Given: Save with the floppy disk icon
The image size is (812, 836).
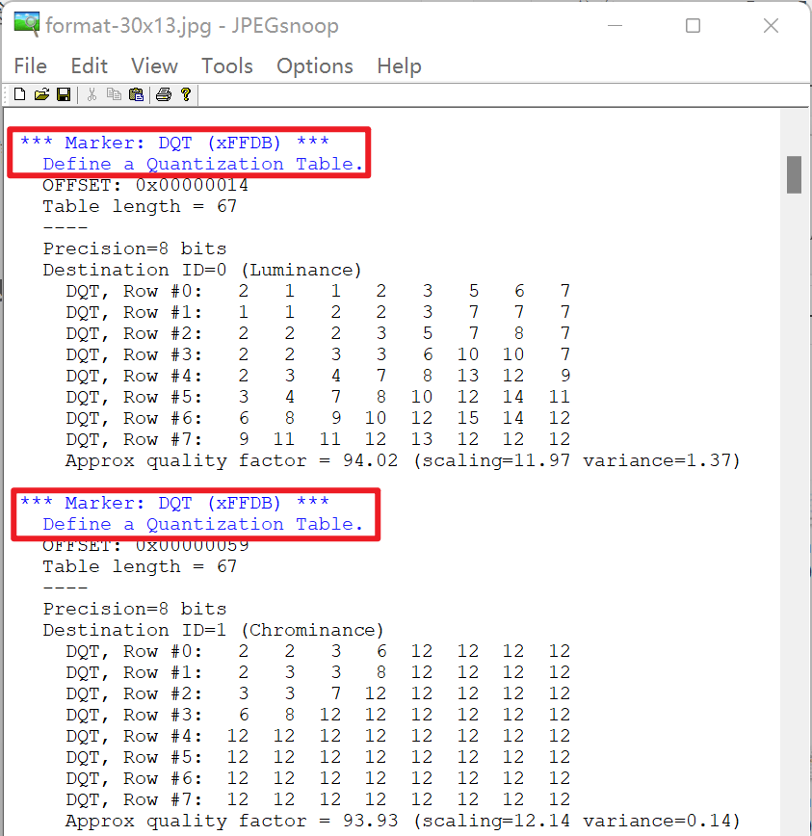Looking at the screenshot, I should [64, 94].
